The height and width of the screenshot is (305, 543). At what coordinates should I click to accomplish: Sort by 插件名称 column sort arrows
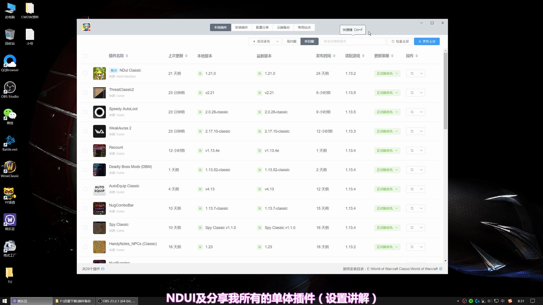coord(127,56)
